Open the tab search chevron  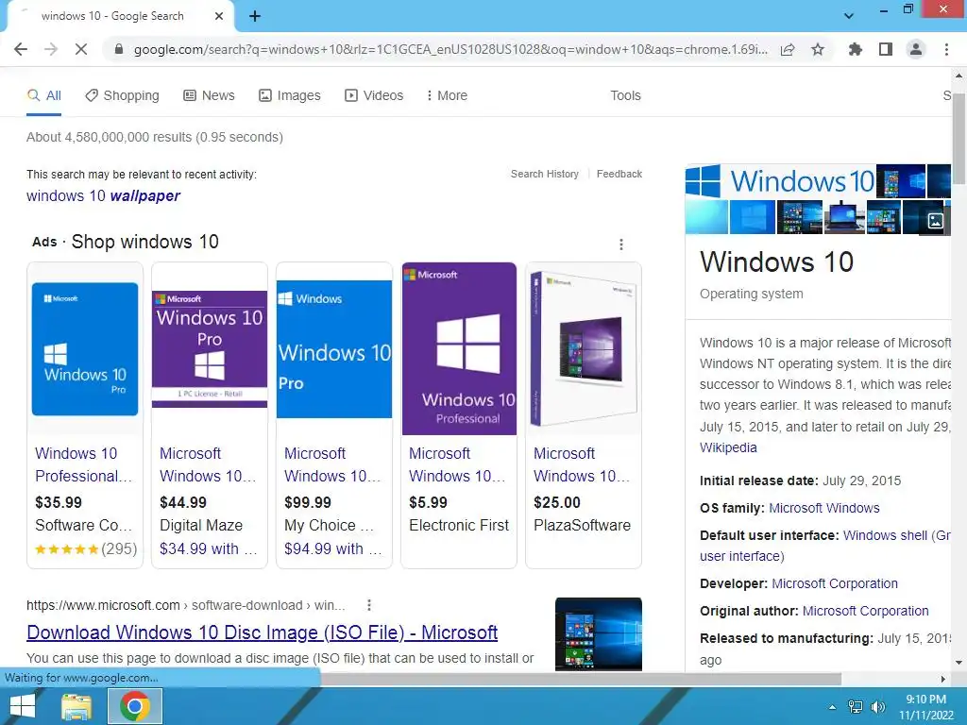point(849,16)
